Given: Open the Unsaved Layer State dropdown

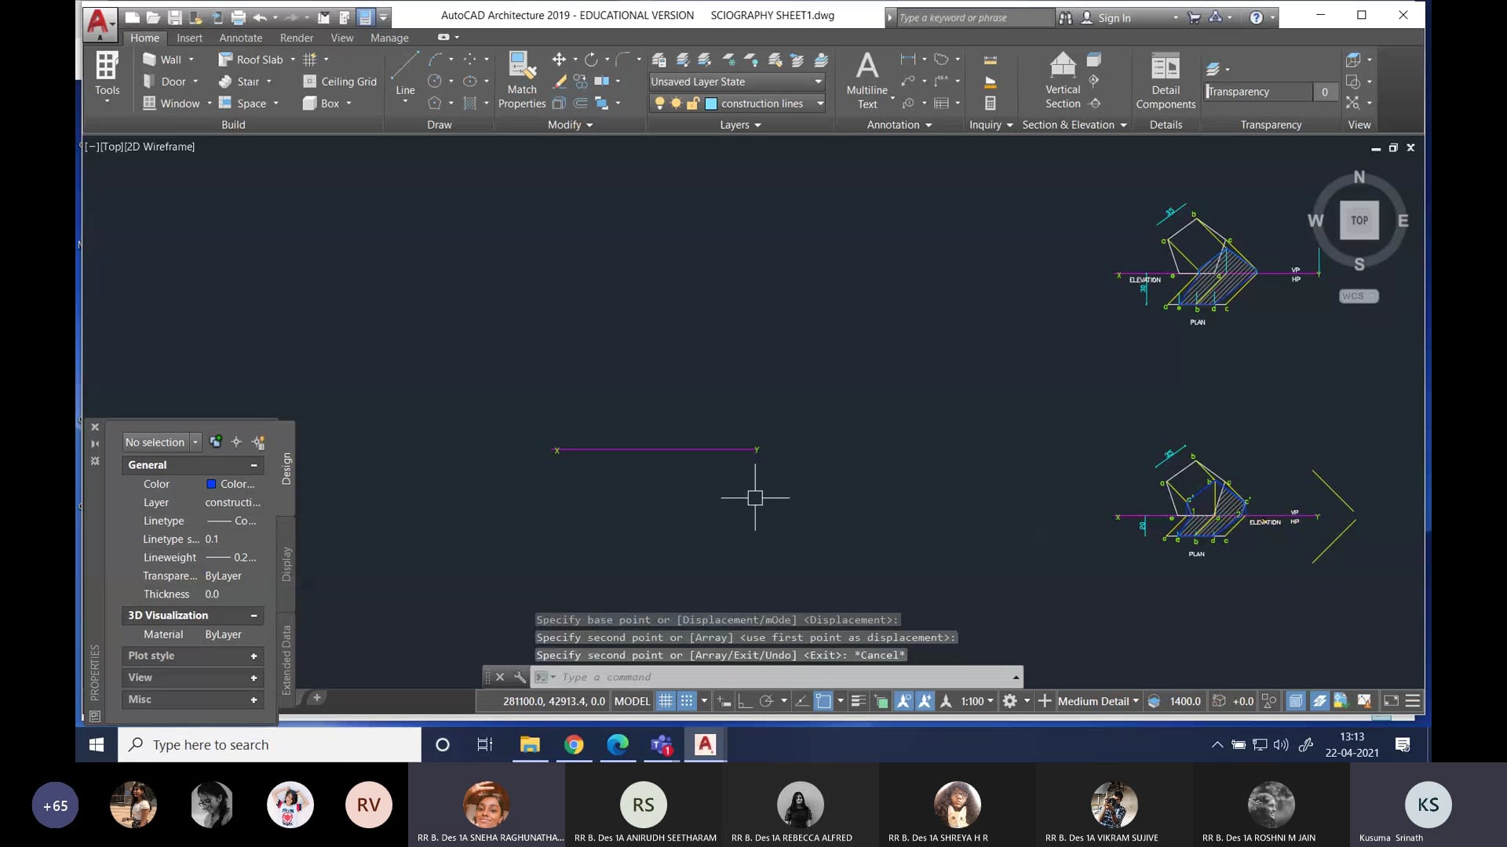Looking at the screenshot, I should point(818,81).
